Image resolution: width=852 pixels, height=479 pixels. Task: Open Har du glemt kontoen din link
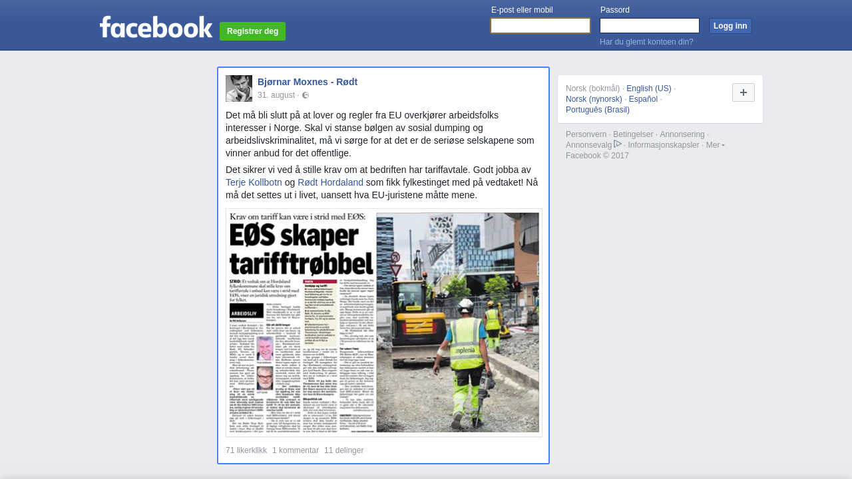[646, 42]
